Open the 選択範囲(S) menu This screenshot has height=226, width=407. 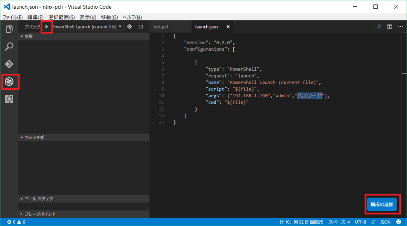point(62,17)
